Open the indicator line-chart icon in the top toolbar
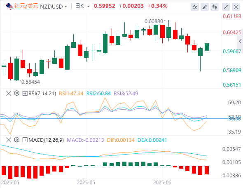 click(x=195, y=7)
